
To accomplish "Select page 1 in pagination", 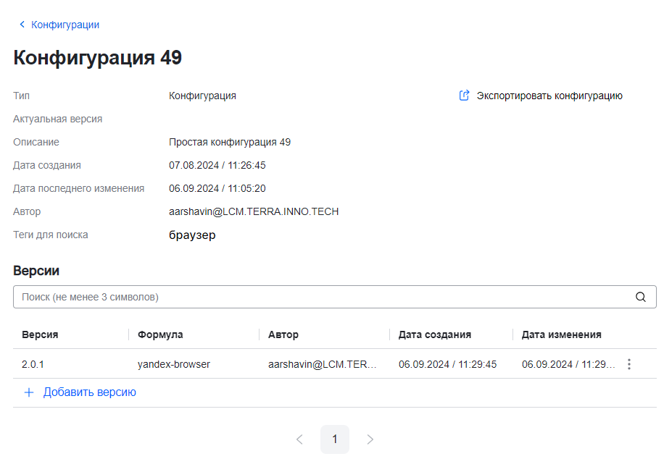I will pos(335,439).
